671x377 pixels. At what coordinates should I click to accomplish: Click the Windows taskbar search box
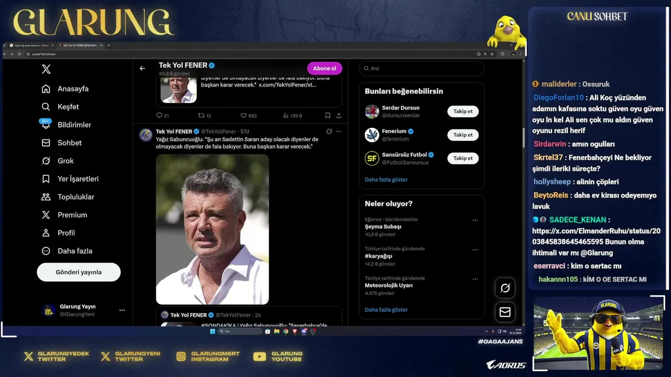(x=240, y=331)
